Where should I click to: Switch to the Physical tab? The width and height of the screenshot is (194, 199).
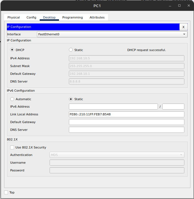tap(14, 17)
